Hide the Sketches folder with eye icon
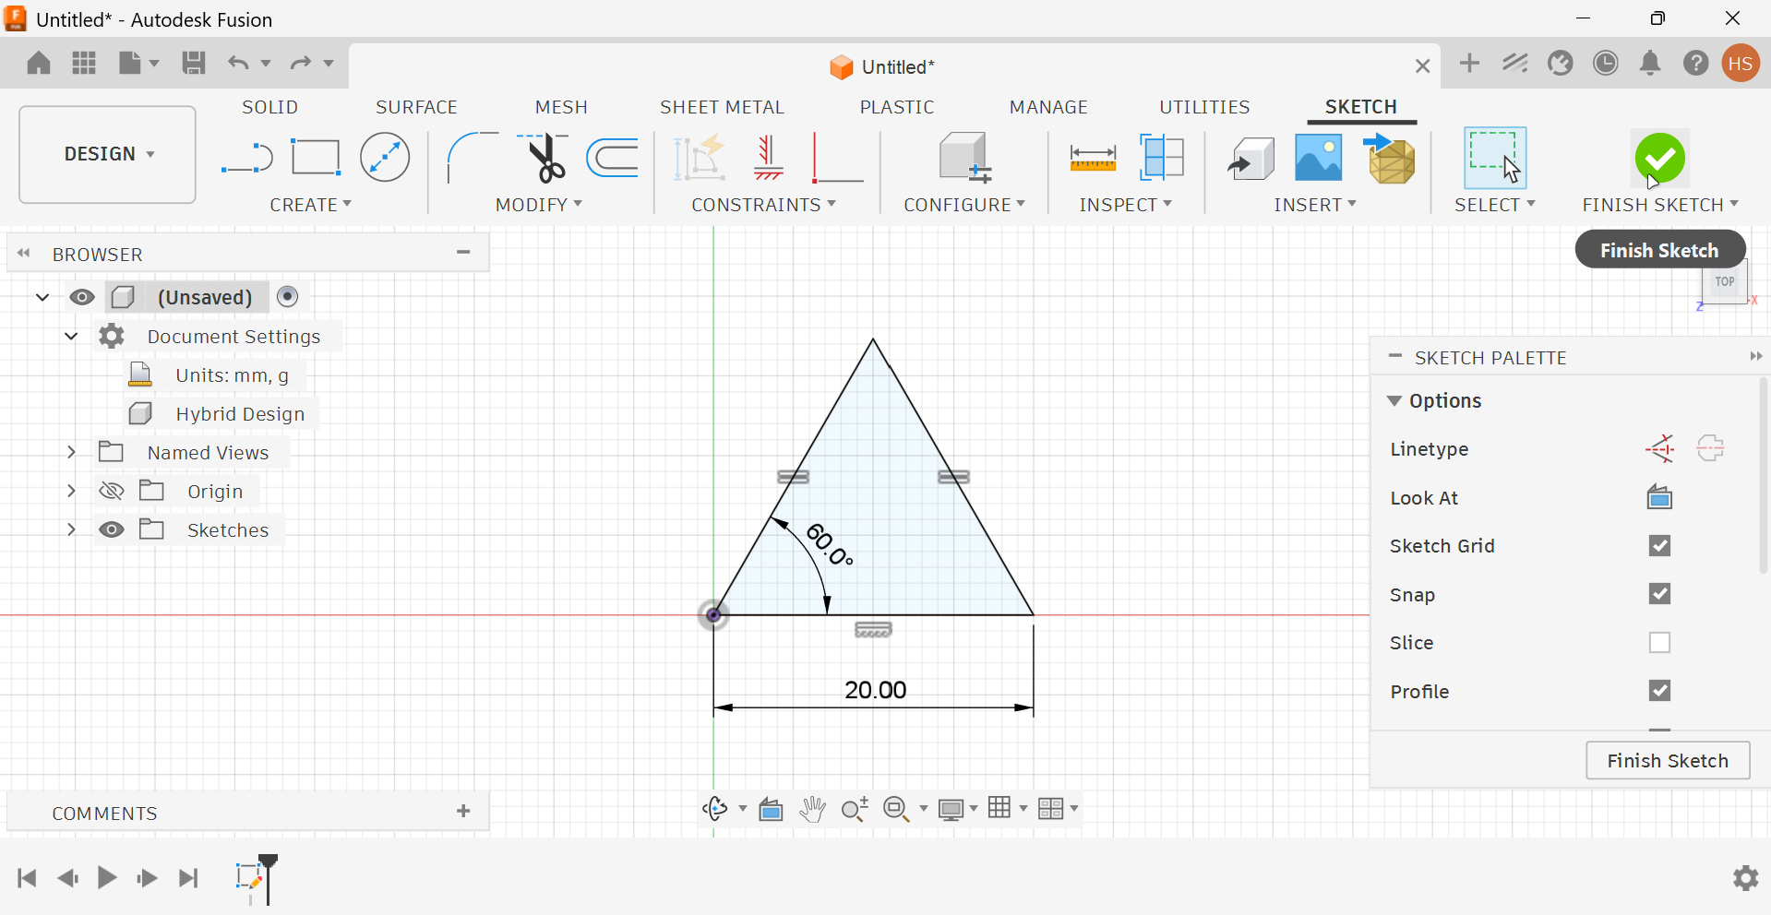Screen dimensions: 1771x915 tap(112, 529)
